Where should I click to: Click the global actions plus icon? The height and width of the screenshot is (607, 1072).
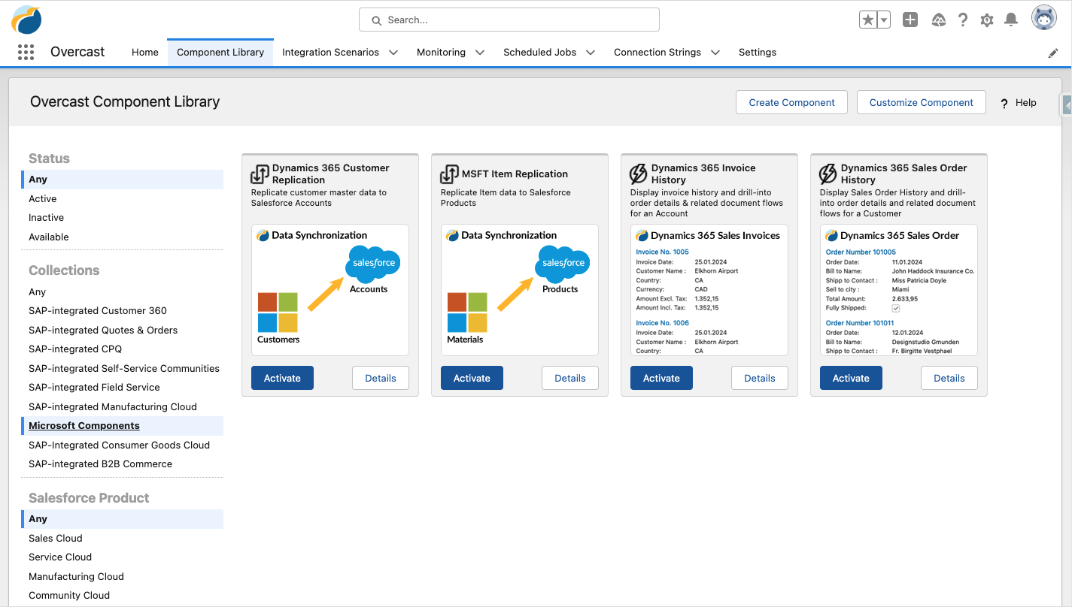tap(910, 20)
